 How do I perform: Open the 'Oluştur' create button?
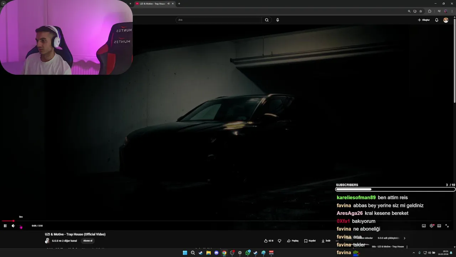(x=424, y=20)
